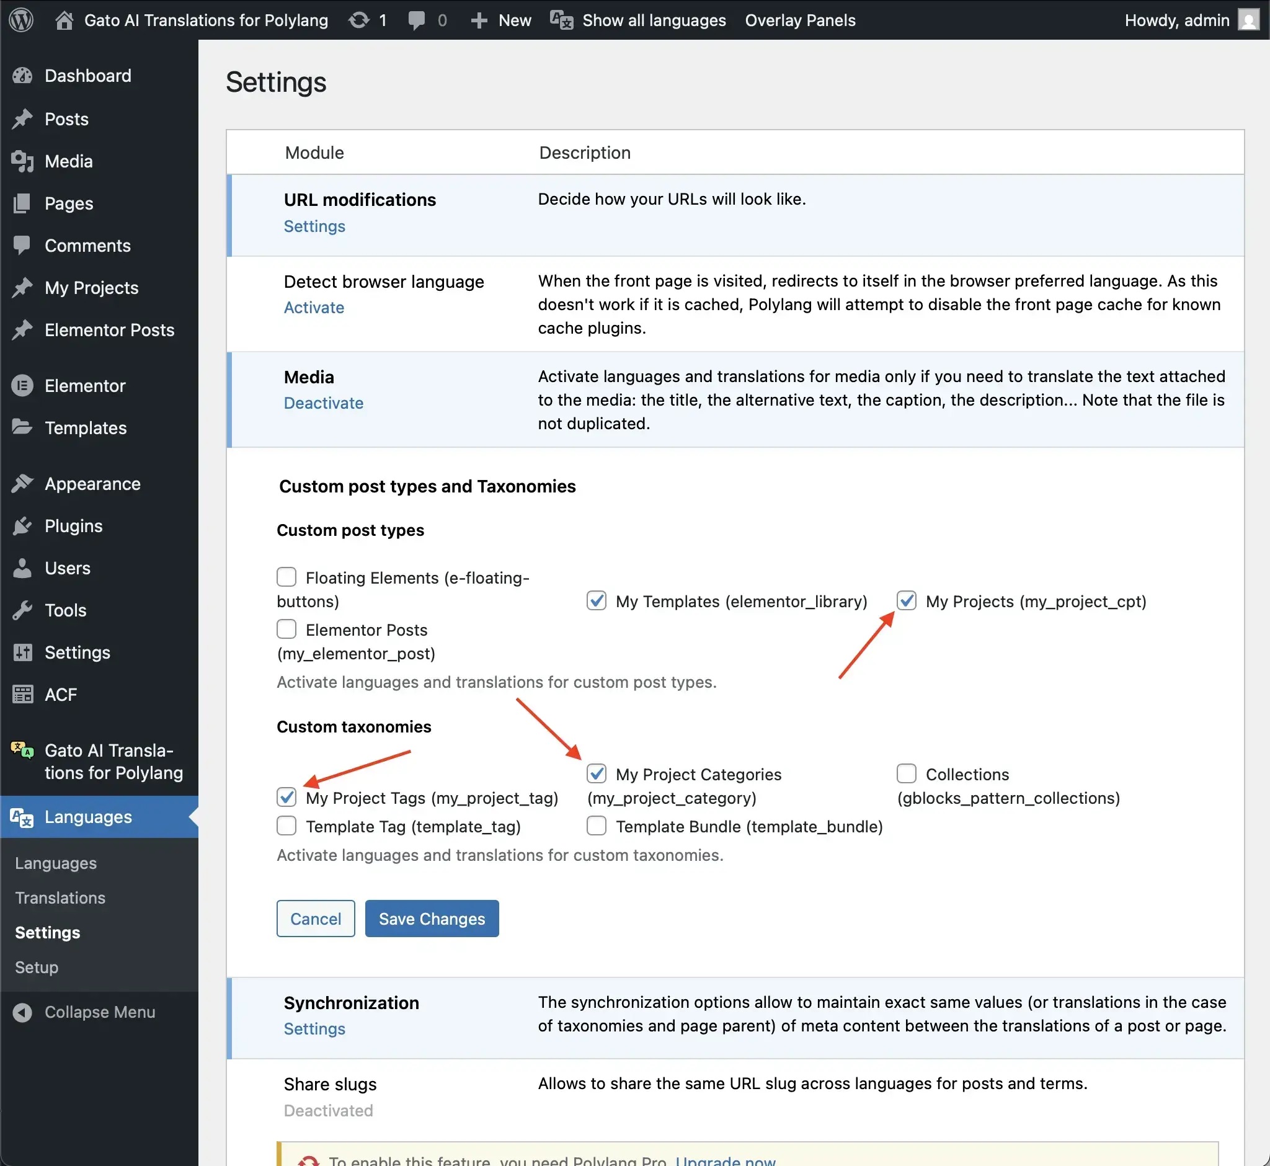The image size is (1270, 1166).
Task: Enable the Collections custom taxonomy checkbox
Action: coord(906,773)
